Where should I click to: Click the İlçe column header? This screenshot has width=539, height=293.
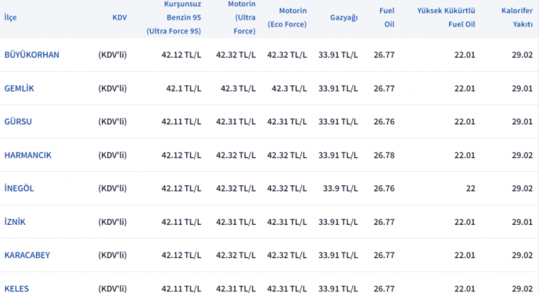10,17
